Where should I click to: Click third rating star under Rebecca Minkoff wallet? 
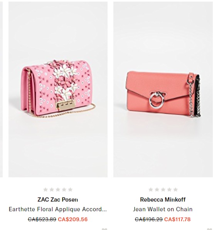click(x=163, y=190)
